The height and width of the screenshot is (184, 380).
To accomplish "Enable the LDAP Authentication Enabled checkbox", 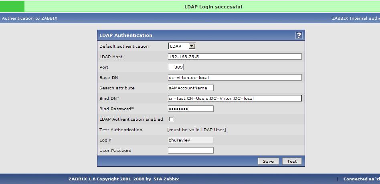I will click(x=171, y=119).
